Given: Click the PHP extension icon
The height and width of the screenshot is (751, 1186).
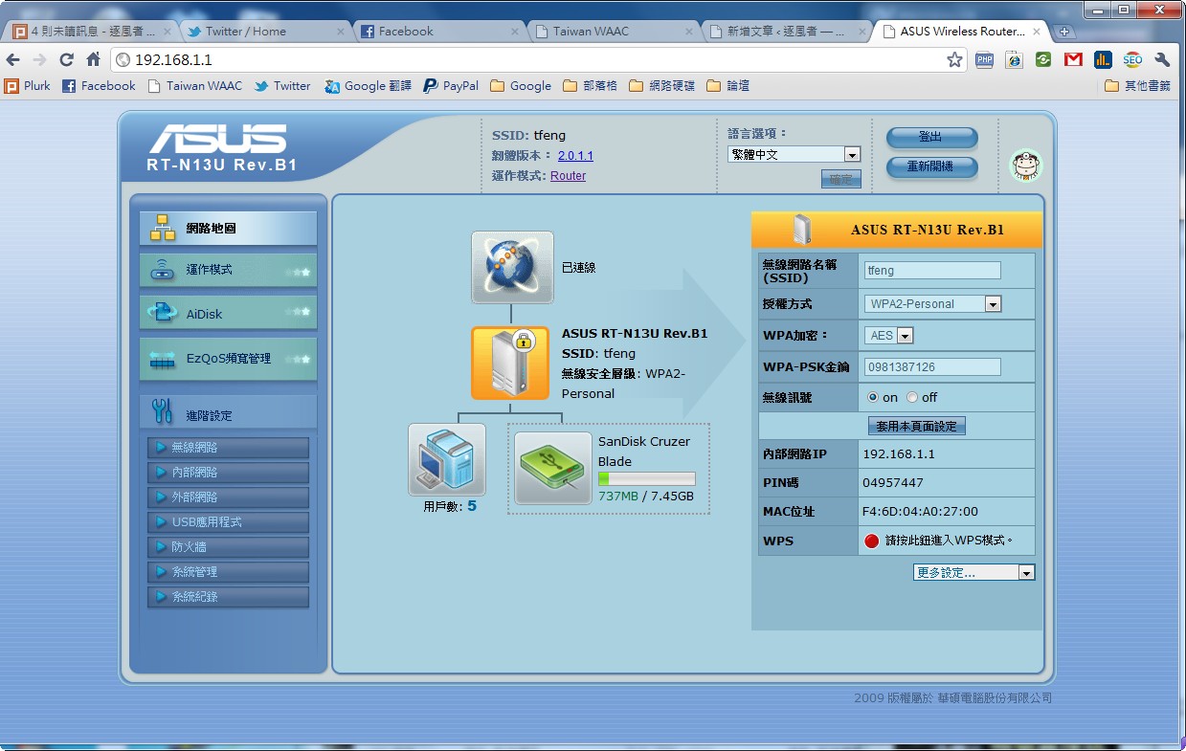Looking at the screenshot, I should (x=984, y=59).
